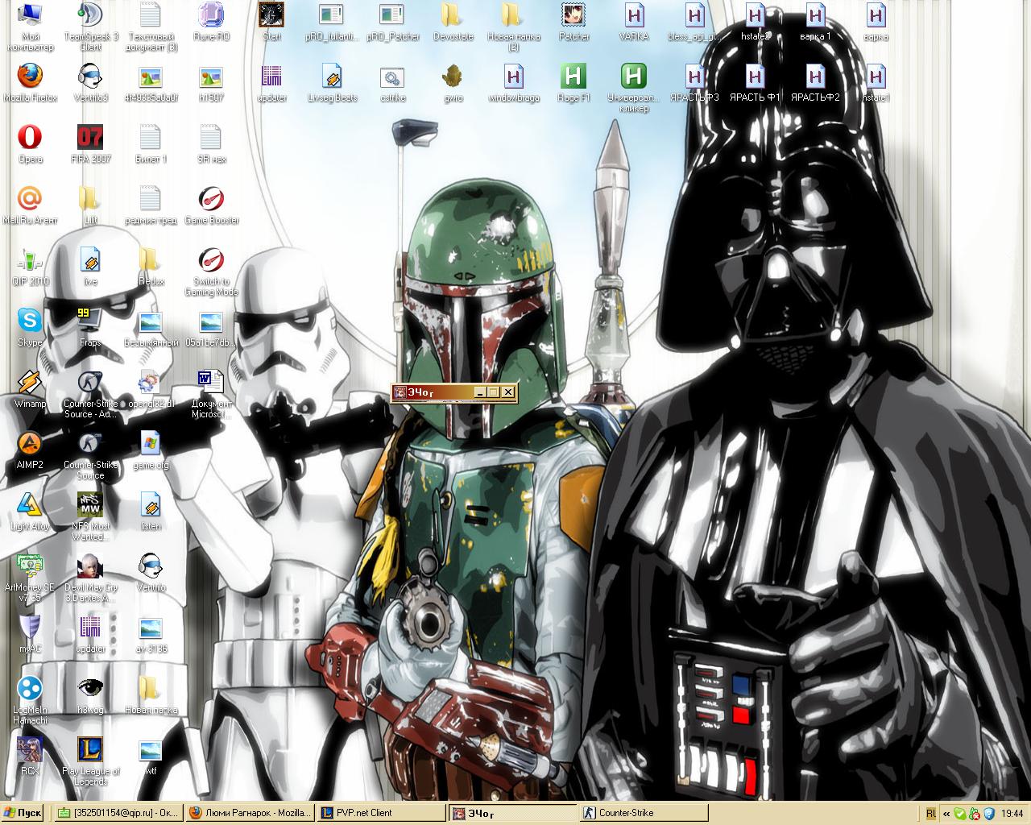
Task: Switch to QIP taskbar window
Action: point(118,813)
